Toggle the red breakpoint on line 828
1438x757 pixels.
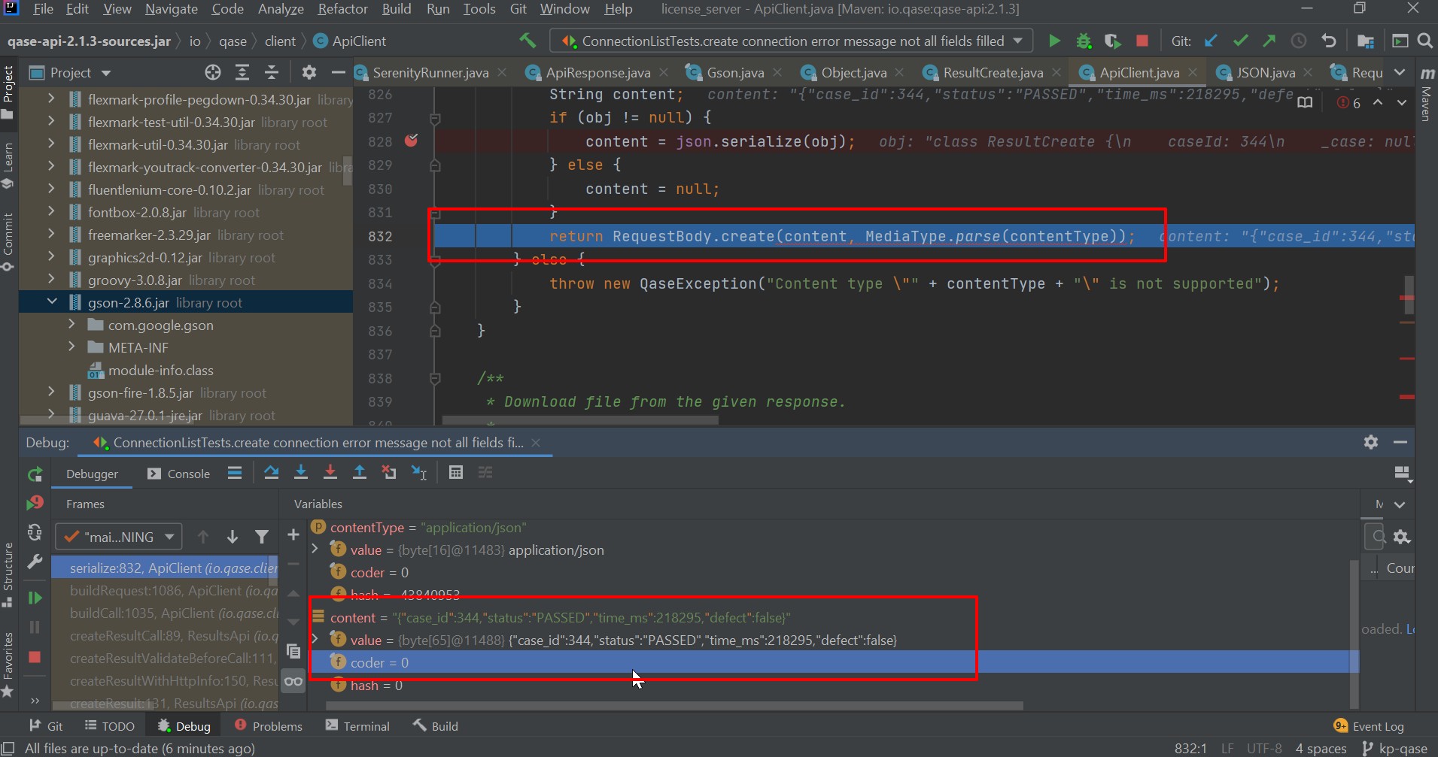pyautogui.click(x=411, y=141)
